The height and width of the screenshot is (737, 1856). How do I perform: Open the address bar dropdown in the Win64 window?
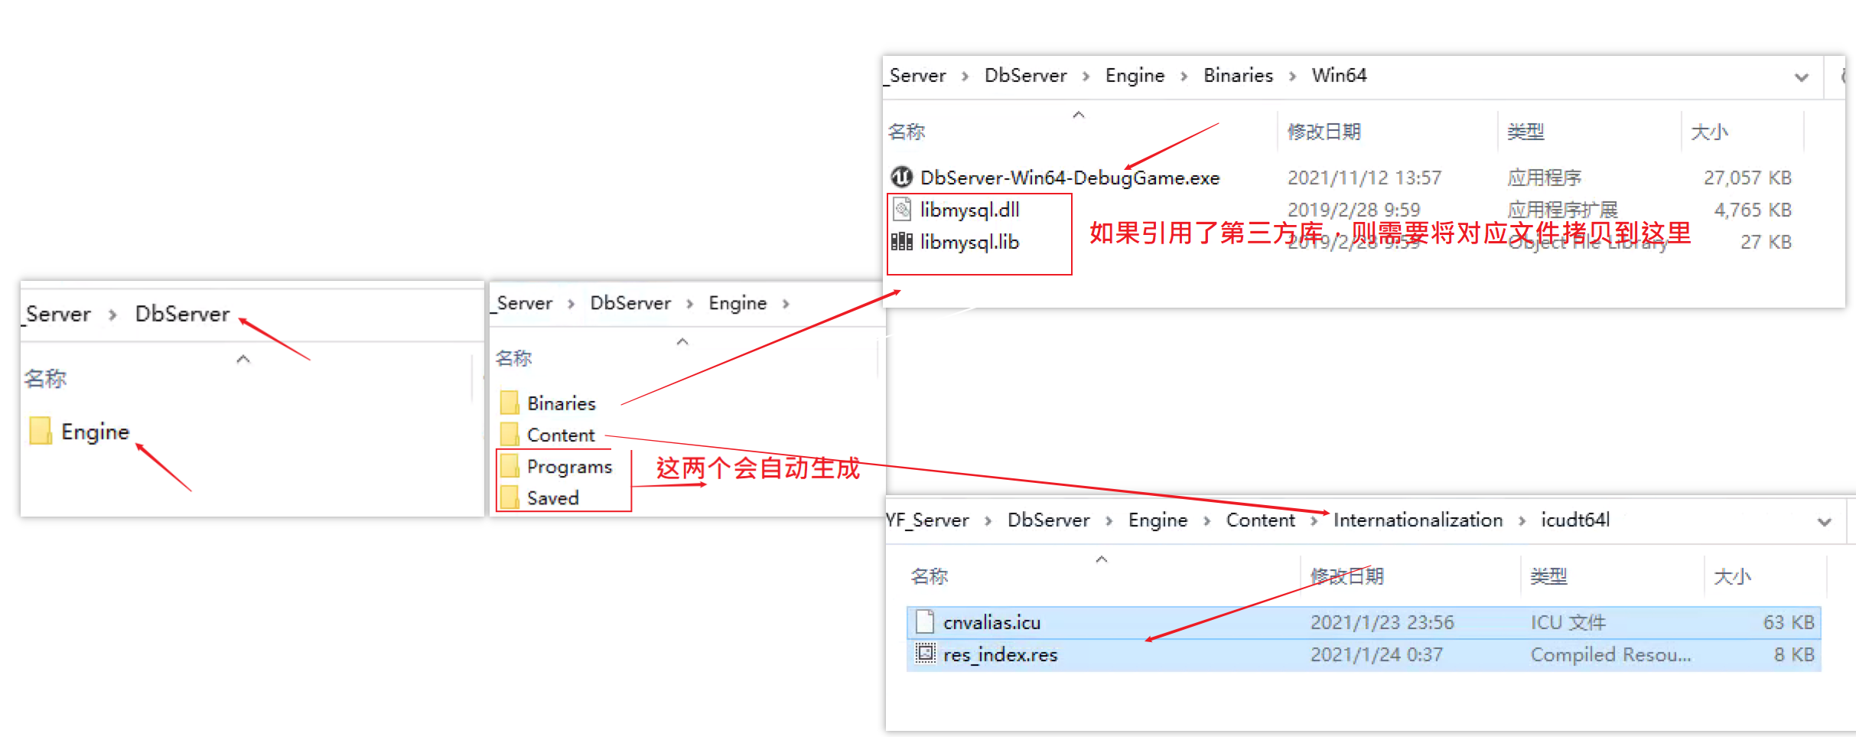pyautogui.click(x=1802, y=77)
